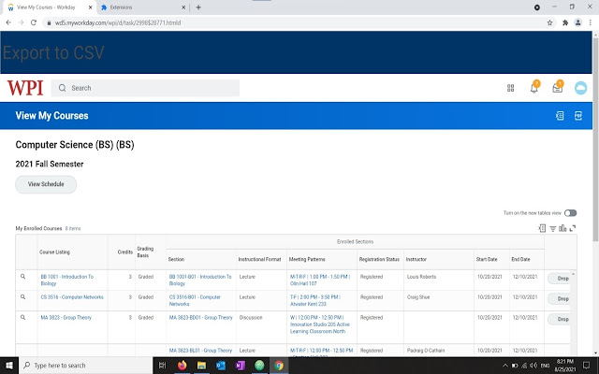Bookmark this page with the star icon
Viewport: 599px width, 374px height.
point(549,22)
